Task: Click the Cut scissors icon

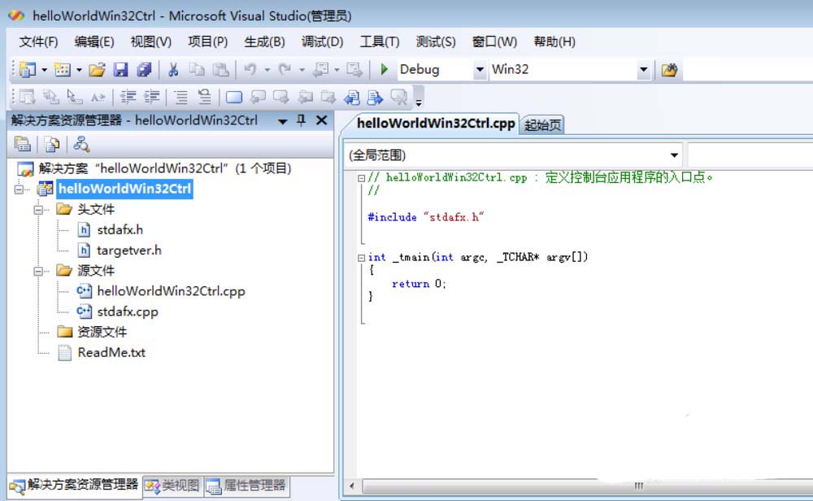Action: 173,70
